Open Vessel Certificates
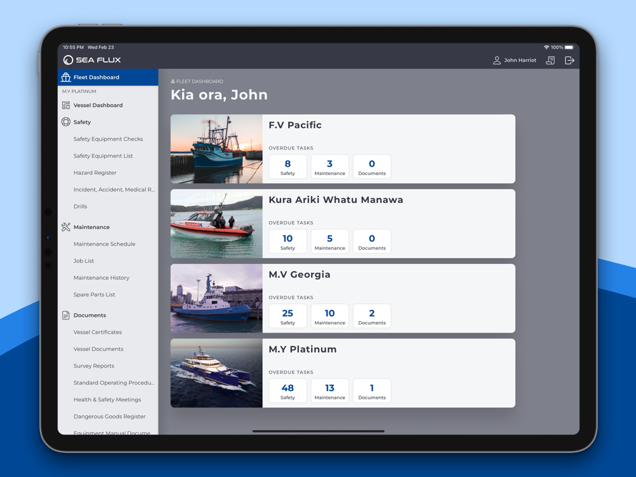636x477 pixels. pyautogui.click(x=98, y=332)
